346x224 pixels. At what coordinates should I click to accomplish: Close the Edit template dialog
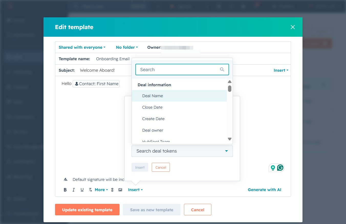pos(293,27)
